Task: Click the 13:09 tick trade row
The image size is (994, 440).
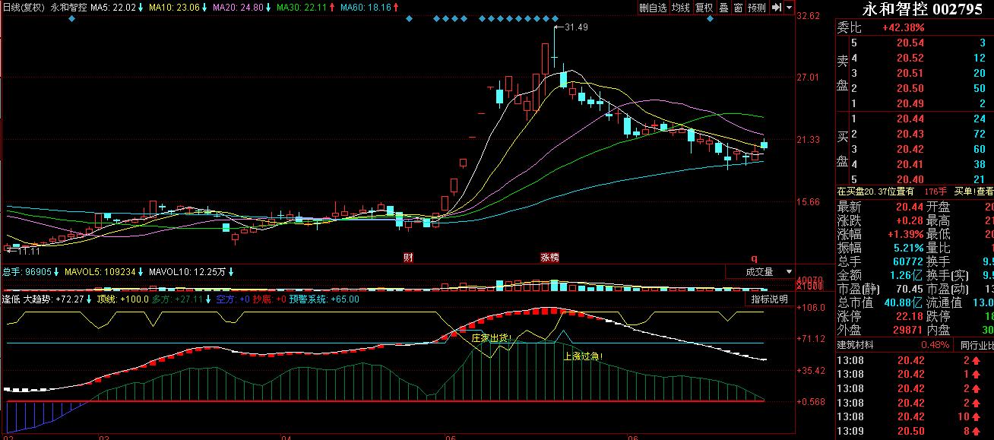Action: coord(914,432)
